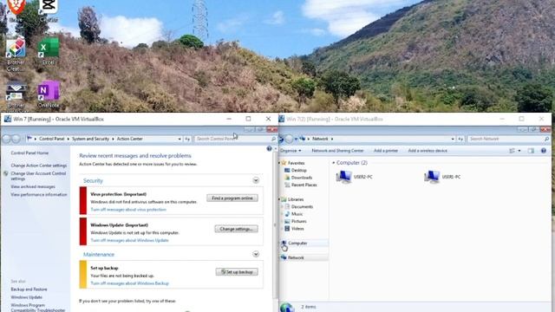Image resolution: width=555 pixels, height=312 pixels.
Task: Click Add a printer toolbar item
Action: click(385, 151)
